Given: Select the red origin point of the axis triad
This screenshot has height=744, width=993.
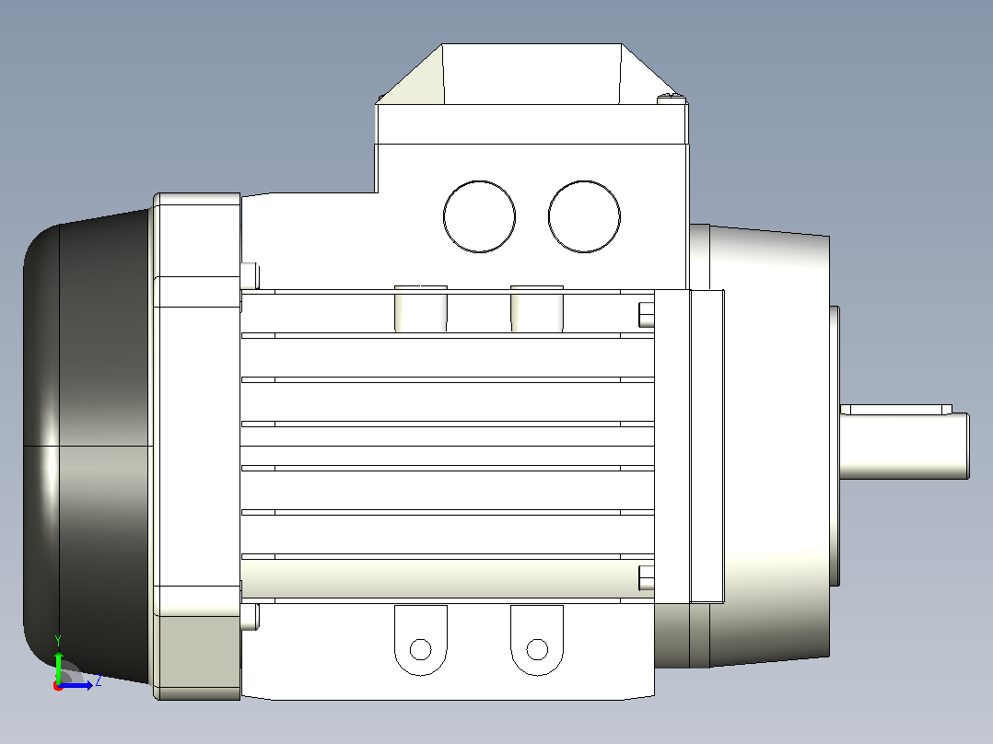Looking at the screenshot, I should pos(58,686).
